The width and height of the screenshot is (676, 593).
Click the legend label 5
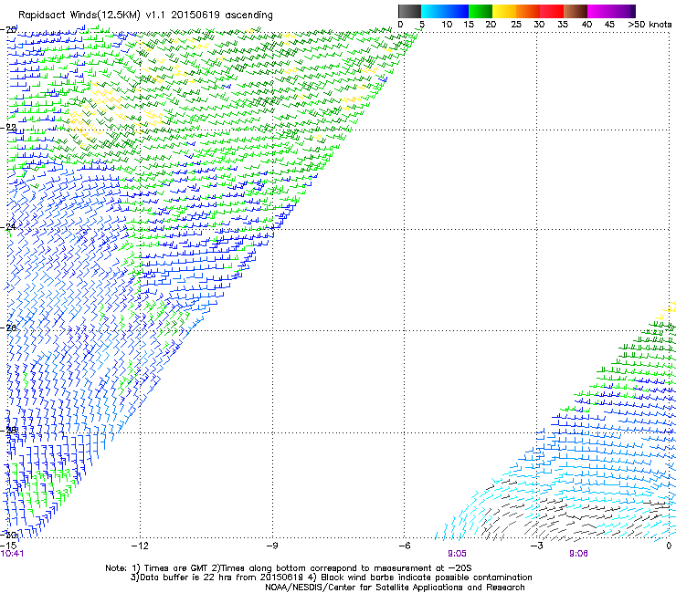[422, 25]
